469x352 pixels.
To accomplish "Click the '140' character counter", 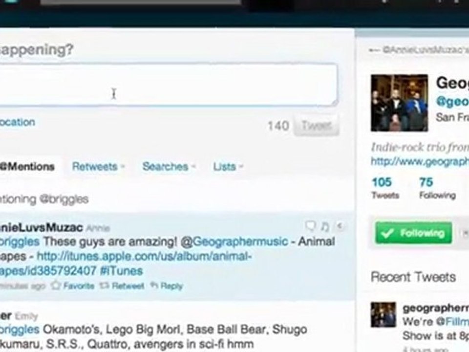I will [278, 126].
